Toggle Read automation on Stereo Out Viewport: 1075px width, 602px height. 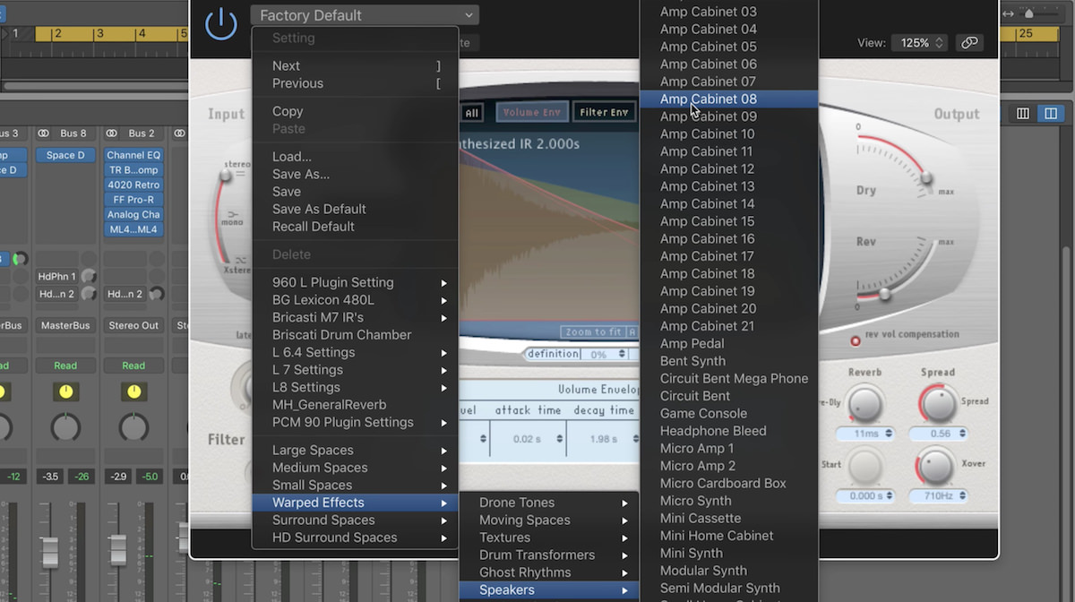(133, 365)
